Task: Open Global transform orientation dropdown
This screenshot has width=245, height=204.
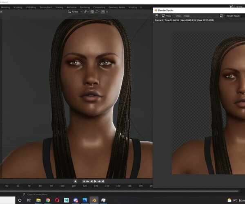Action: (75, 12)
